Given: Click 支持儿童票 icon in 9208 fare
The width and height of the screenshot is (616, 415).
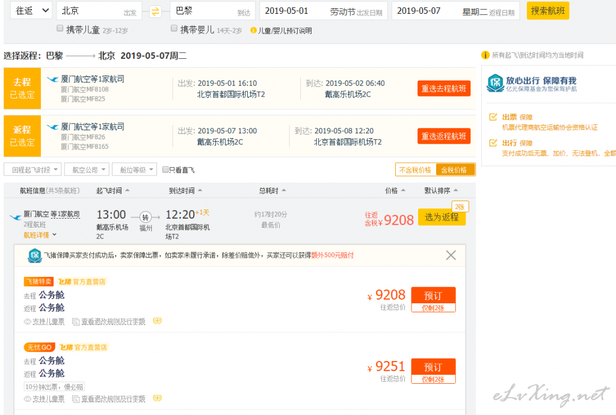Looking at the screenshot, I should [x=28, y=322].
